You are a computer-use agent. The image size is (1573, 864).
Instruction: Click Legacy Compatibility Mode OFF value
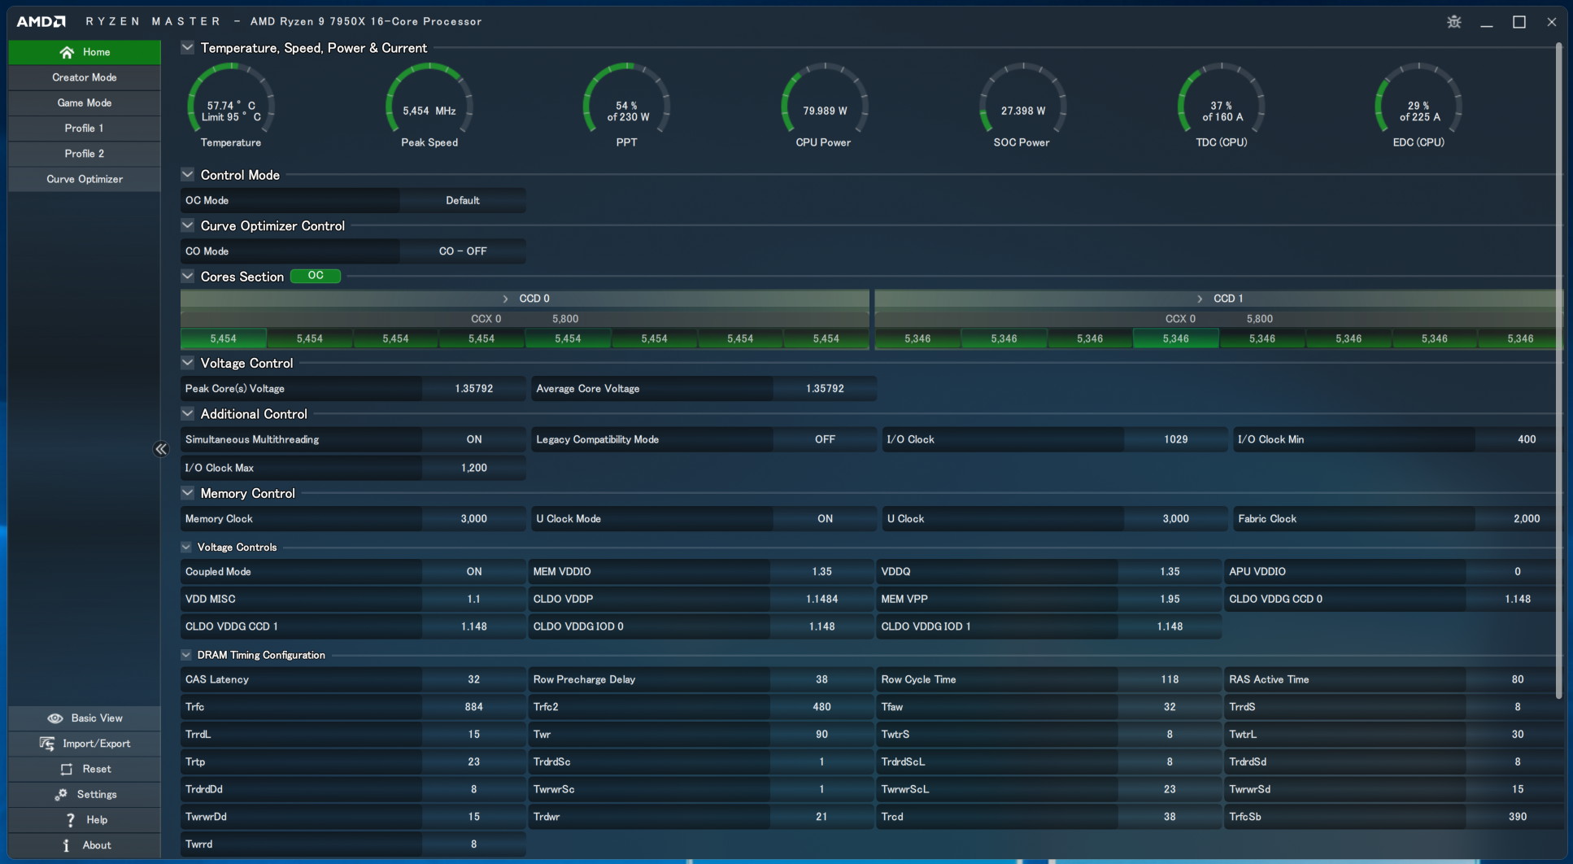point(825,439)
